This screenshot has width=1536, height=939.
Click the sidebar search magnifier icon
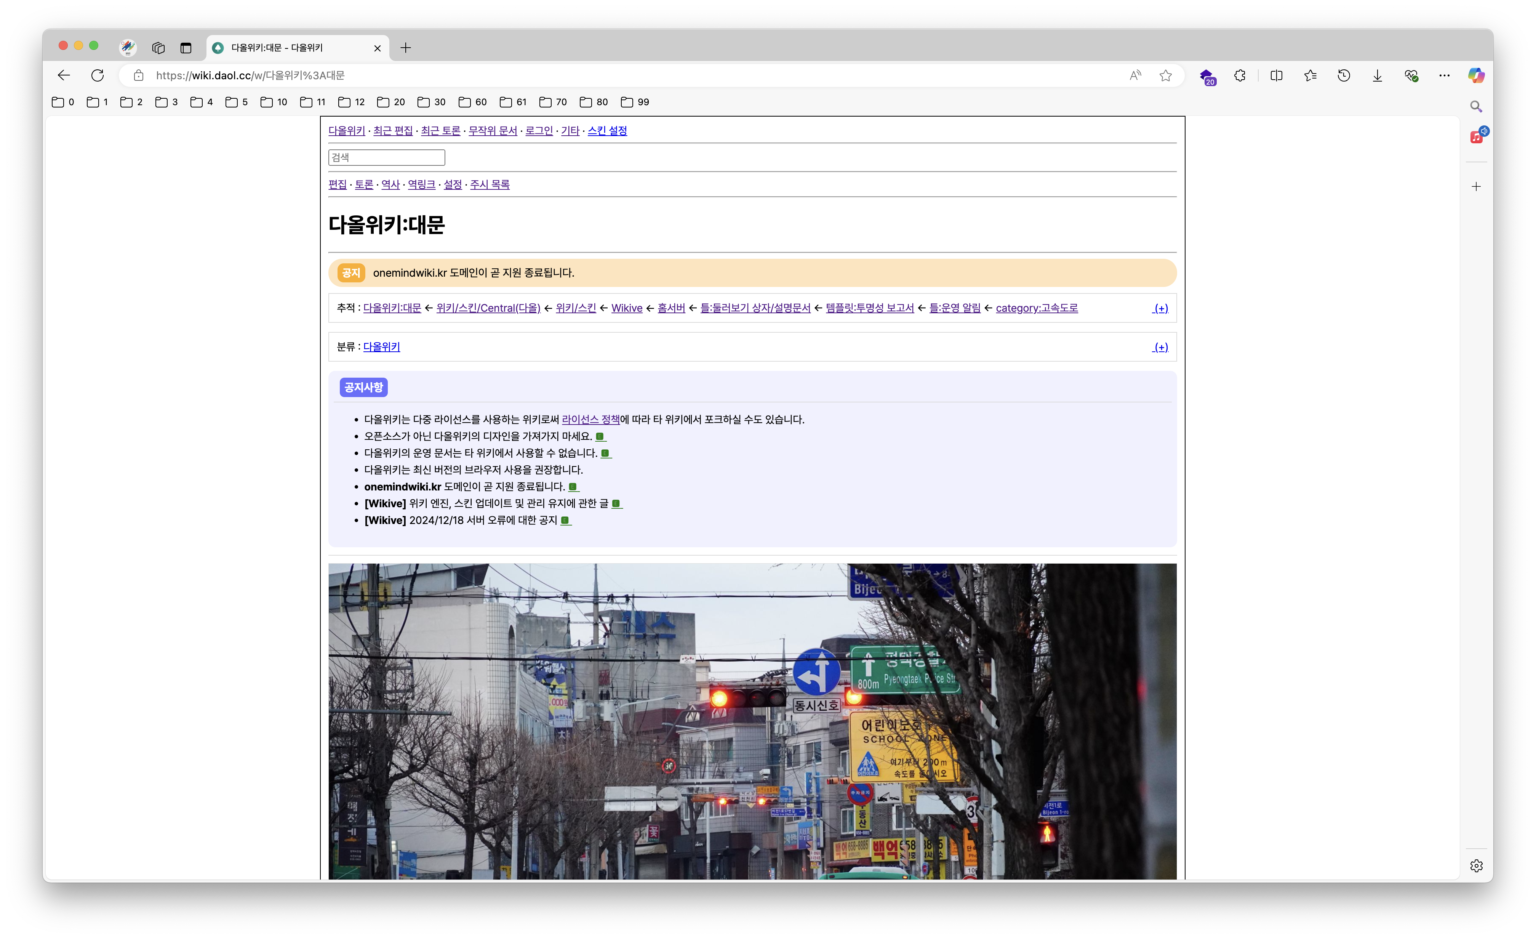tap(1476, 107)
